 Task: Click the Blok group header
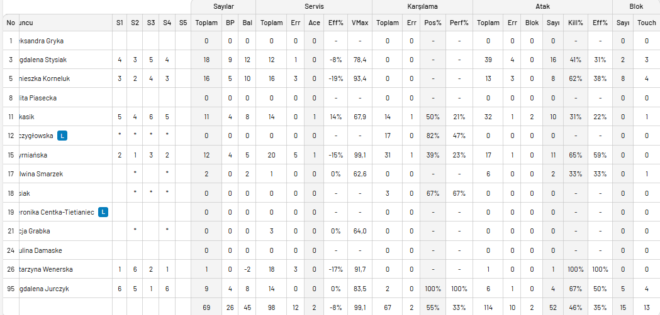tap(637, 7)
